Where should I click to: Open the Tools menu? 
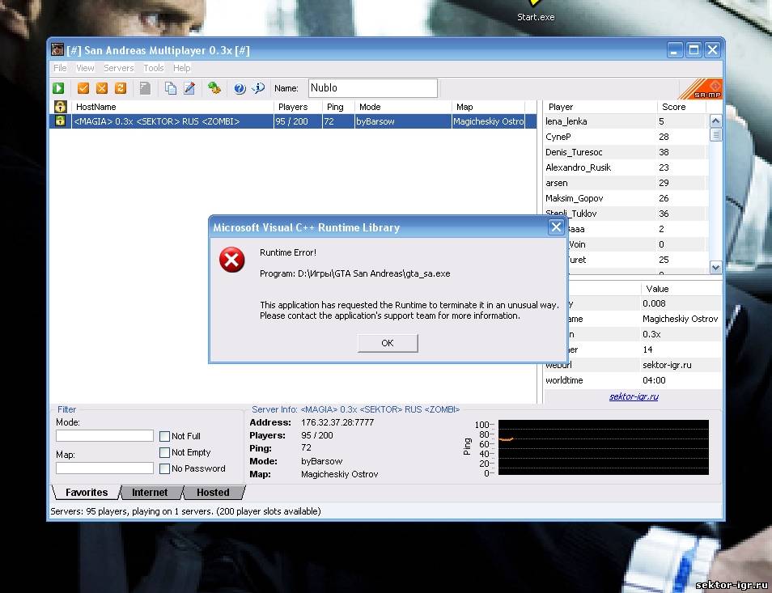[x=154, y=68]
